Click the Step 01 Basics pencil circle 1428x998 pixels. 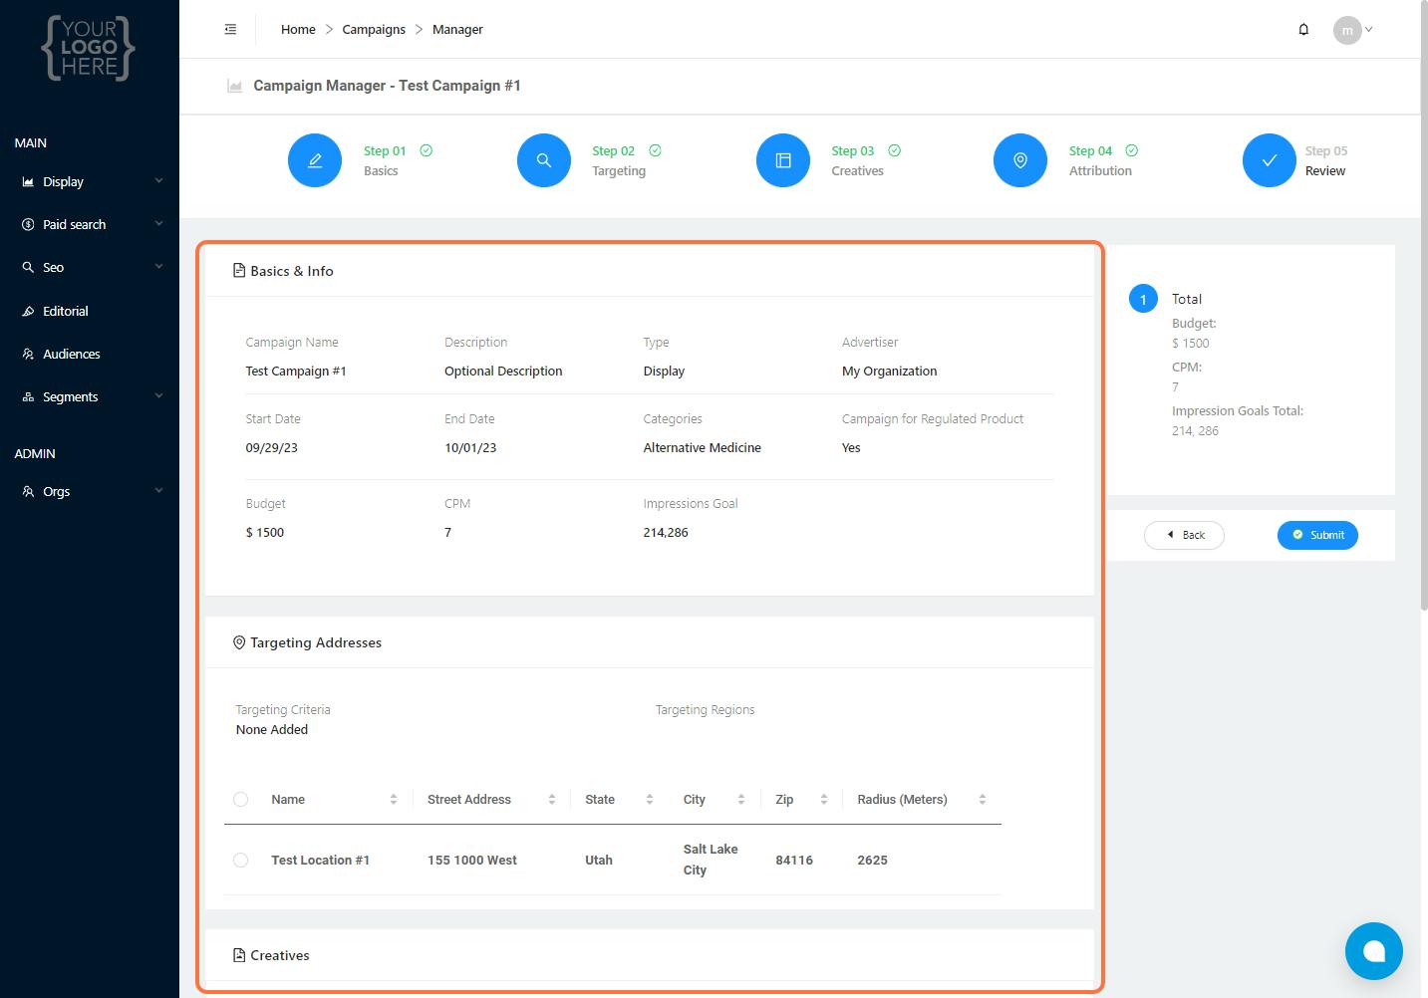(315, 160)
